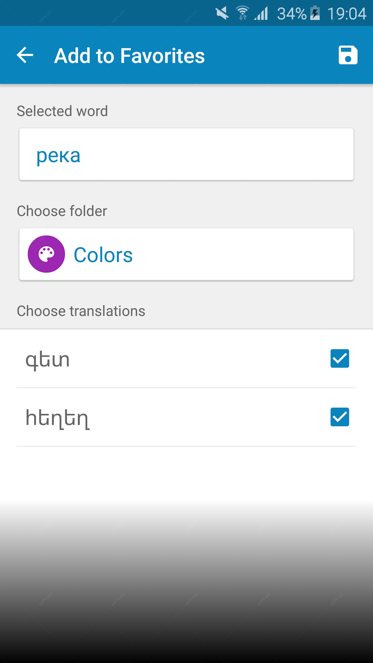Tap the Selected word label

coord(62,111)
